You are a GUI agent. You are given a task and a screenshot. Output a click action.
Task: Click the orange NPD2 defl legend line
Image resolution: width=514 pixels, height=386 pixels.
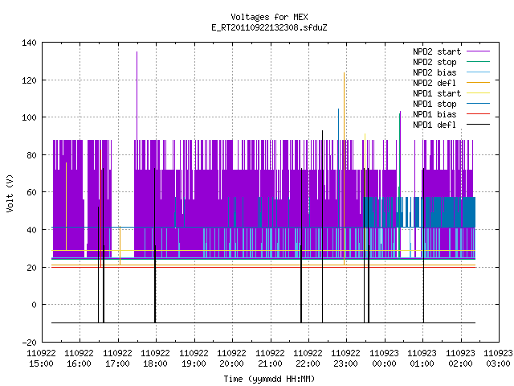[x=478, y=83]
